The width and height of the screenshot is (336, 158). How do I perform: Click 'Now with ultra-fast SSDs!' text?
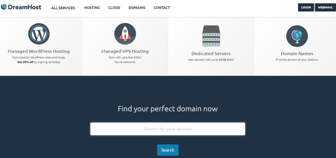(125, 58)
